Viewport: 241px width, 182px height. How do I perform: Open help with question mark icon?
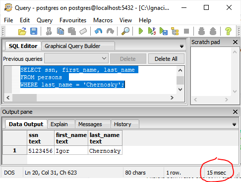pos(228,31)
